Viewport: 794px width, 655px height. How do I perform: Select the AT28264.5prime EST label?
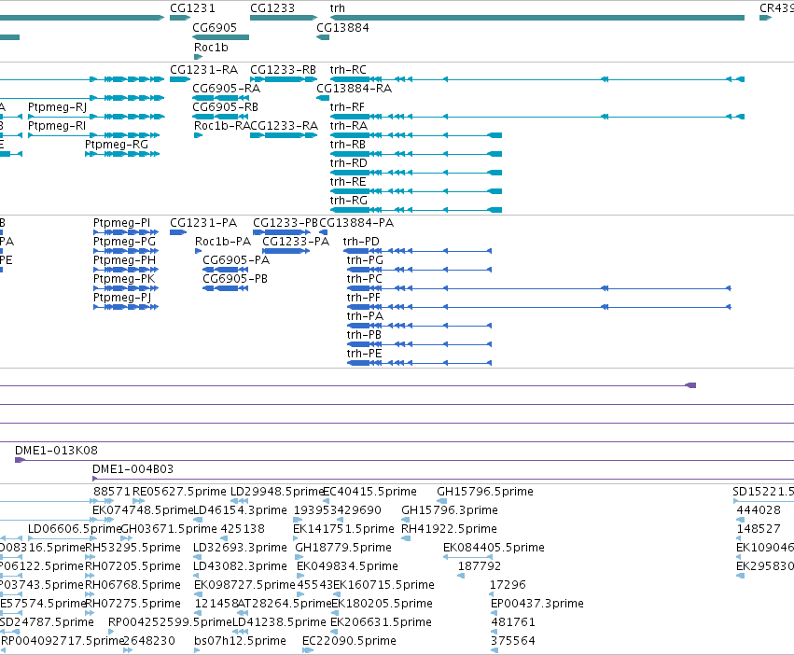pos(284,605)
